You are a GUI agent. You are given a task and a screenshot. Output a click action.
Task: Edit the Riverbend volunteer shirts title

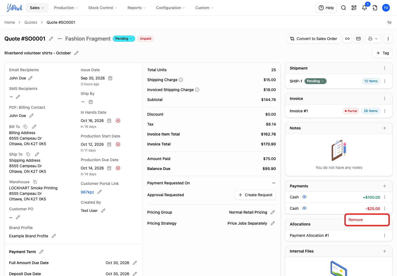[76, 53]
